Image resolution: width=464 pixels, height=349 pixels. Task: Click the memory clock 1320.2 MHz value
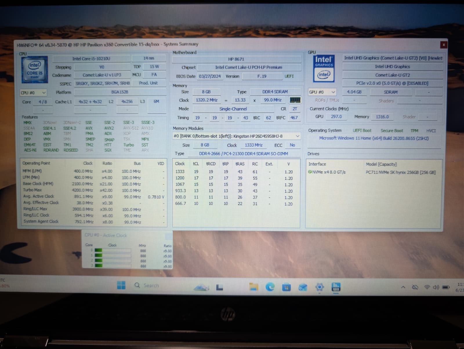[x=207, y=100]
